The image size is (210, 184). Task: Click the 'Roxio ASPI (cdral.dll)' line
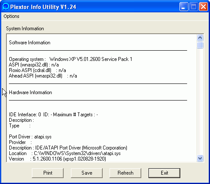(37, 70)
